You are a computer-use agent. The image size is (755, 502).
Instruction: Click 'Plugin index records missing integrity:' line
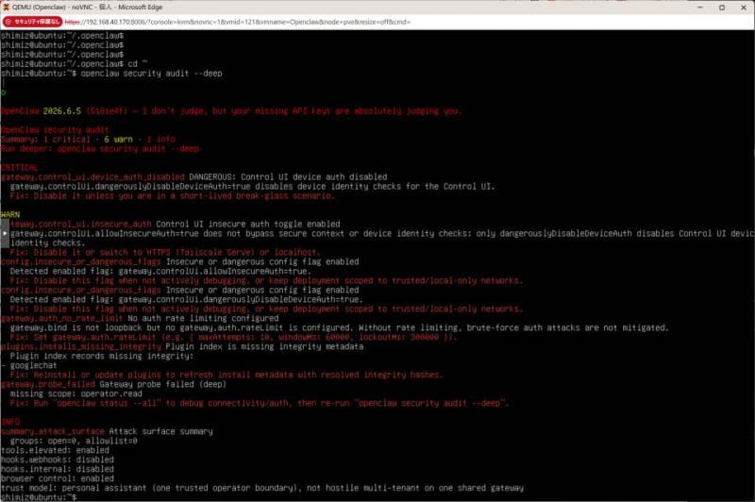[x=102, y=356]
